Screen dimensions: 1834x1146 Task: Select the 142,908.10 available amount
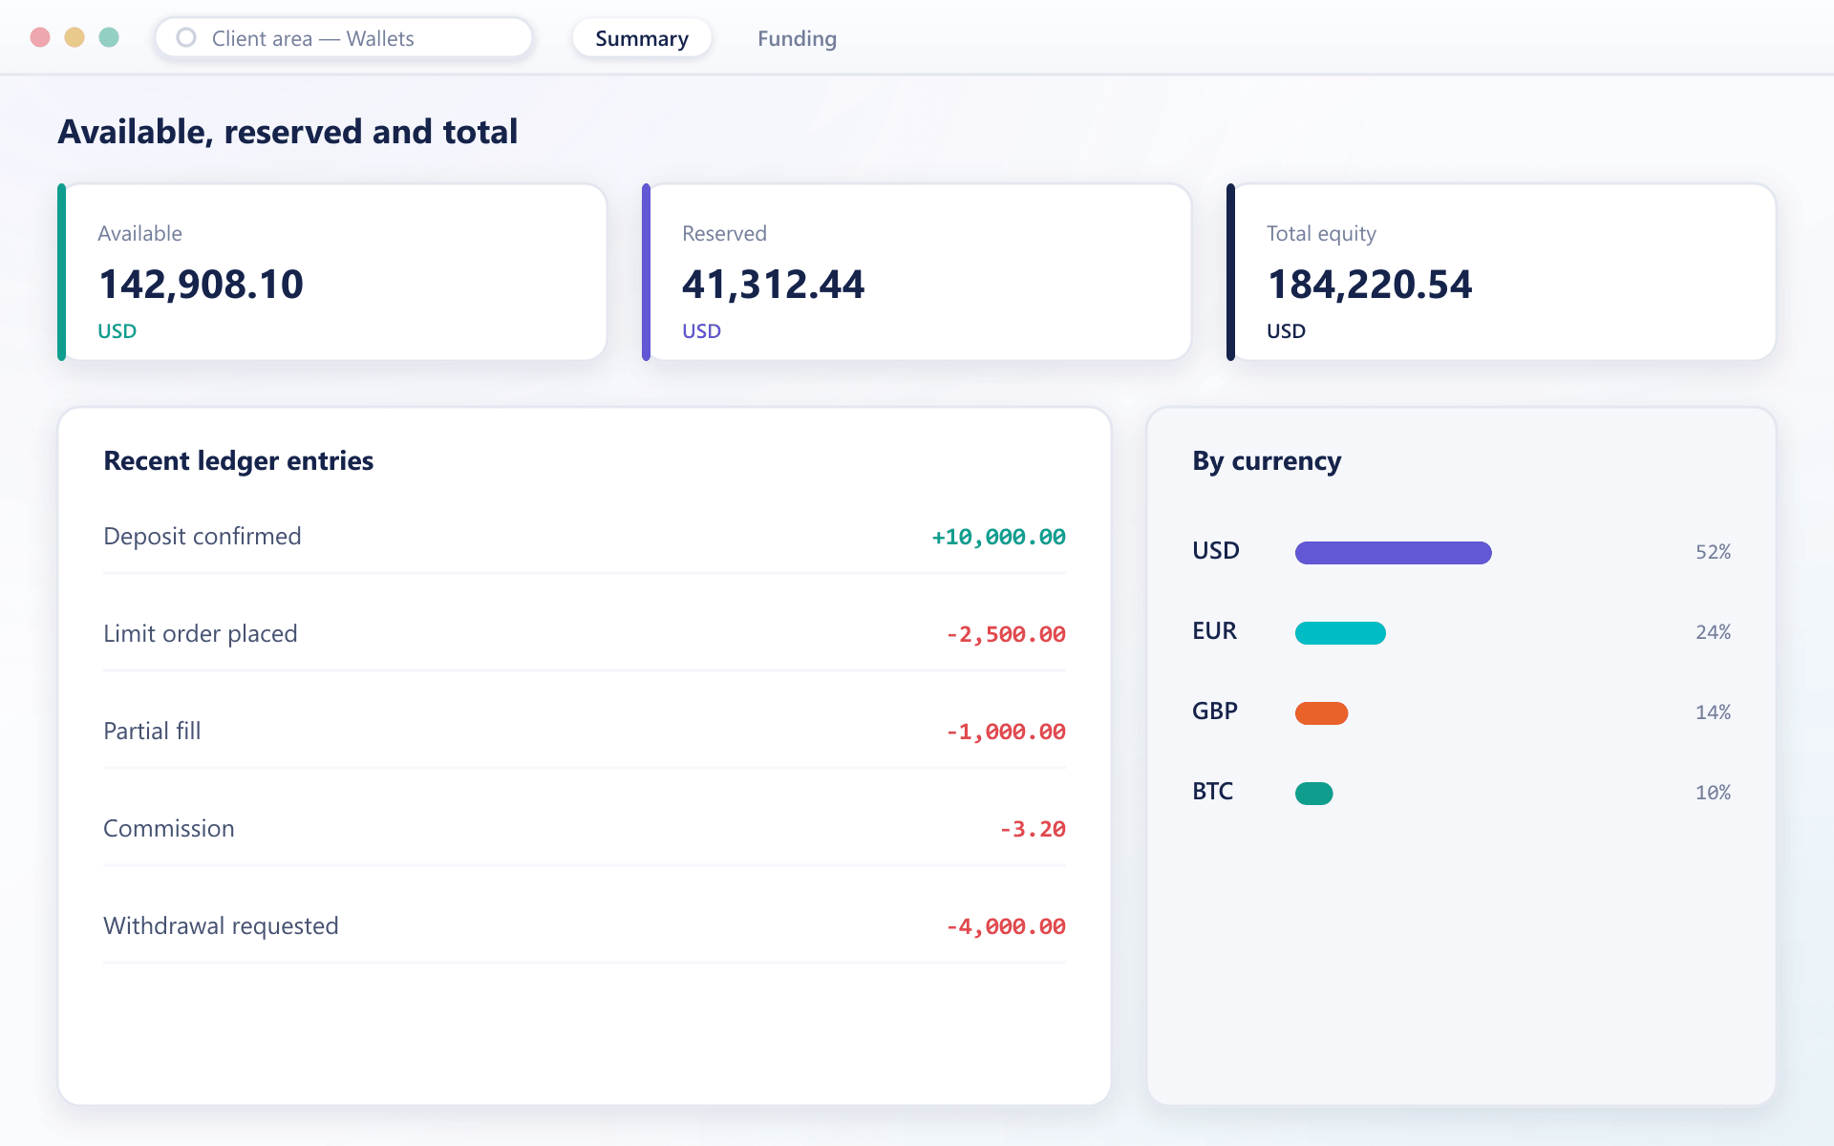click(201, 285)
